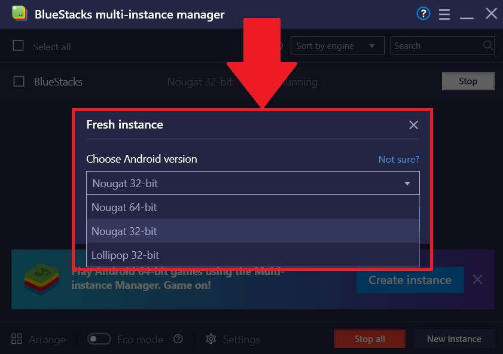
Task: Click the Fresh instance dialog title
Action: click(125, 124)
